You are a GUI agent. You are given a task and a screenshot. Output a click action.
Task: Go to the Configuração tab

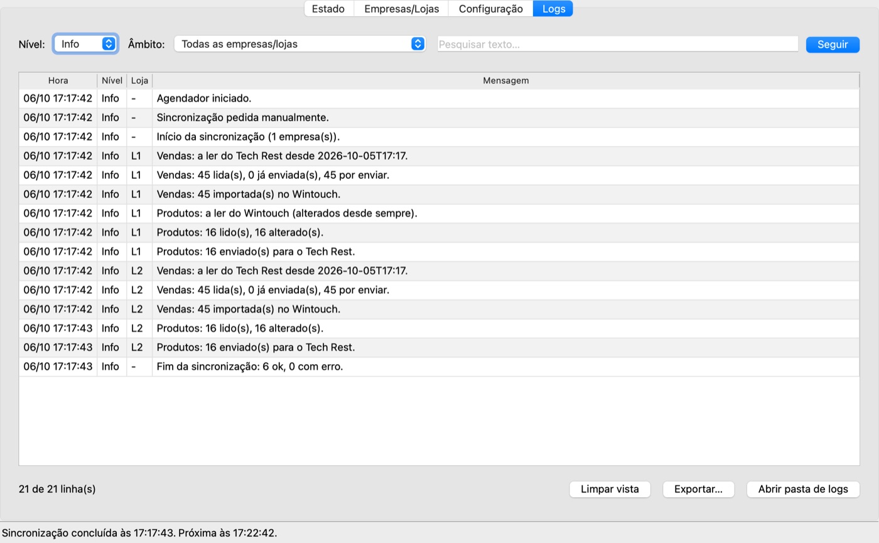490,9
